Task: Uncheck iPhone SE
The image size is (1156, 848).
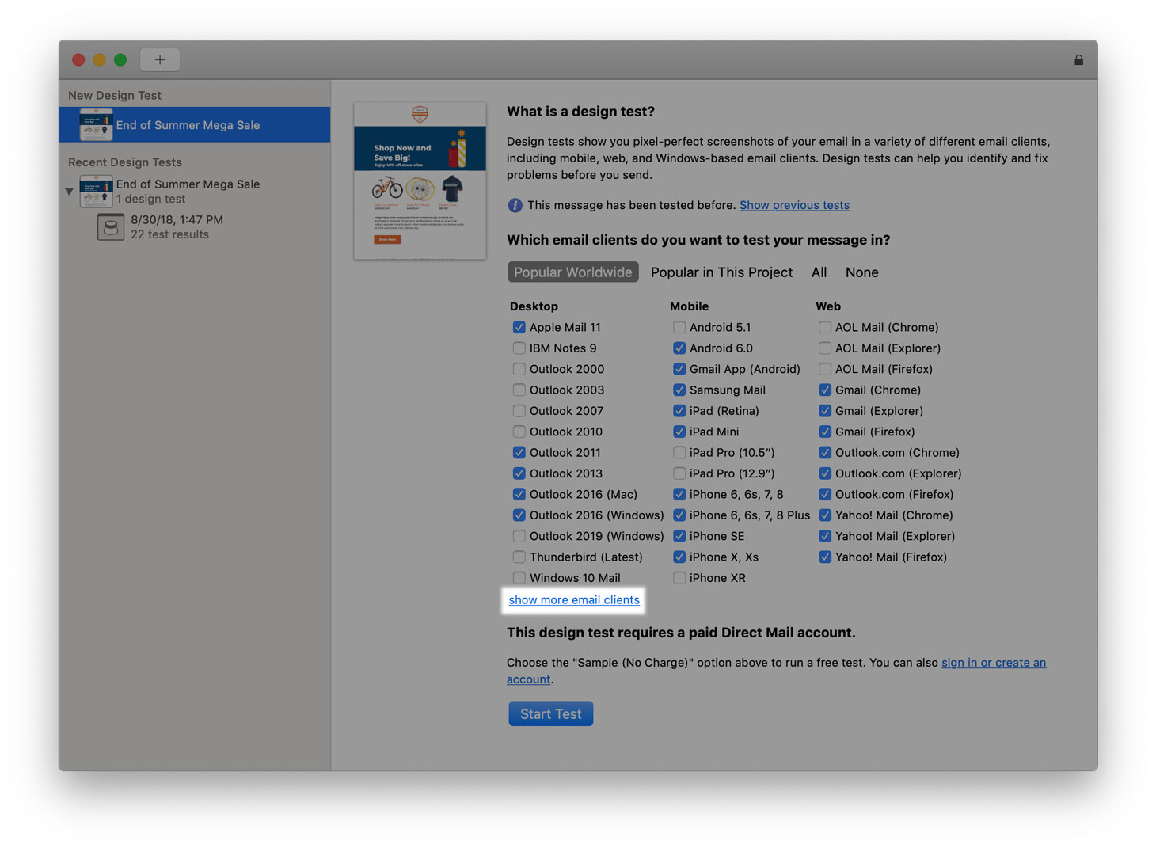Action: click(679, 536)
